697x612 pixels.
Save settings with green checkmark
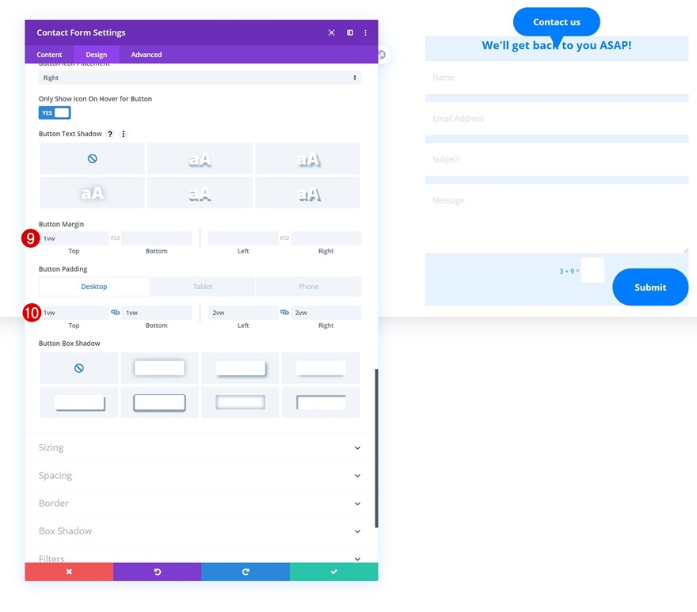333,572
